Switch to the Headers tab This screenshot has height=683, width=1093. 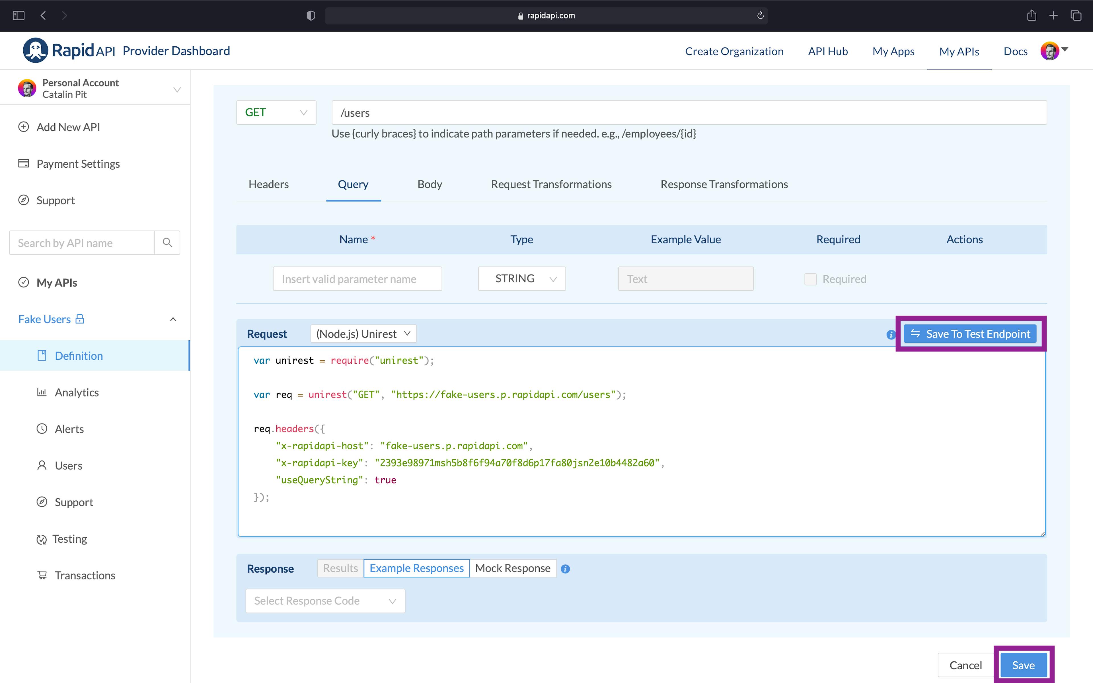coord(268,184)
